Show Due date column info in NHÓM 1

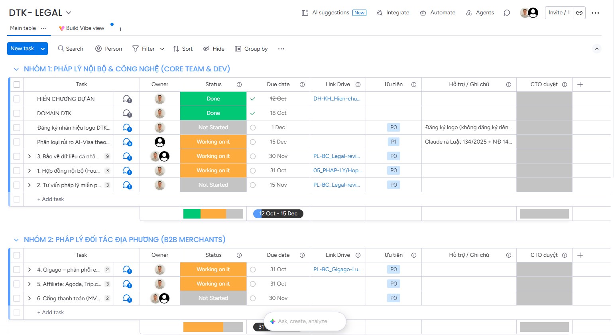pyautogui.click(x=302, y=85)
